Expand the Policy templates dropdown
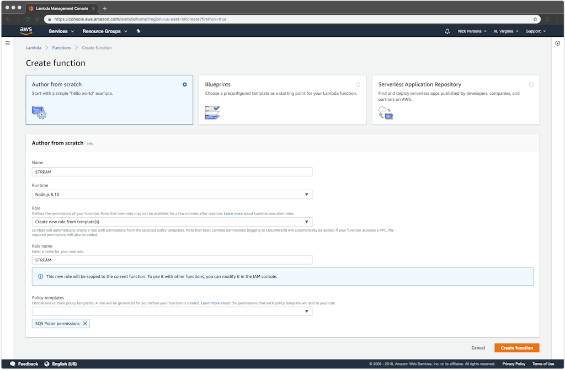 [172, 312]
